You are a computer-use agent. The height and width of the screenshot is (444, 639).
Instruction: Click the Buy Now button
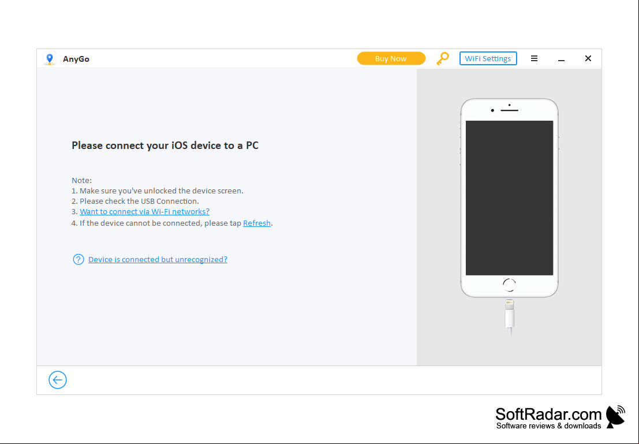click(x=391, y=59)
